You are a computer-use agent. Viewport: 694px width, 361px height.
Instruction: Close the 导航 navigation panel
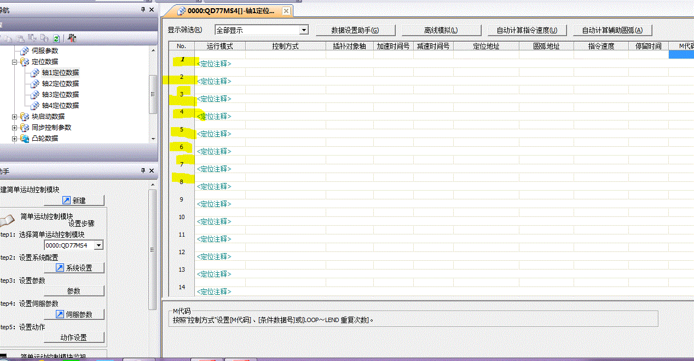click(x=152, y=10)
